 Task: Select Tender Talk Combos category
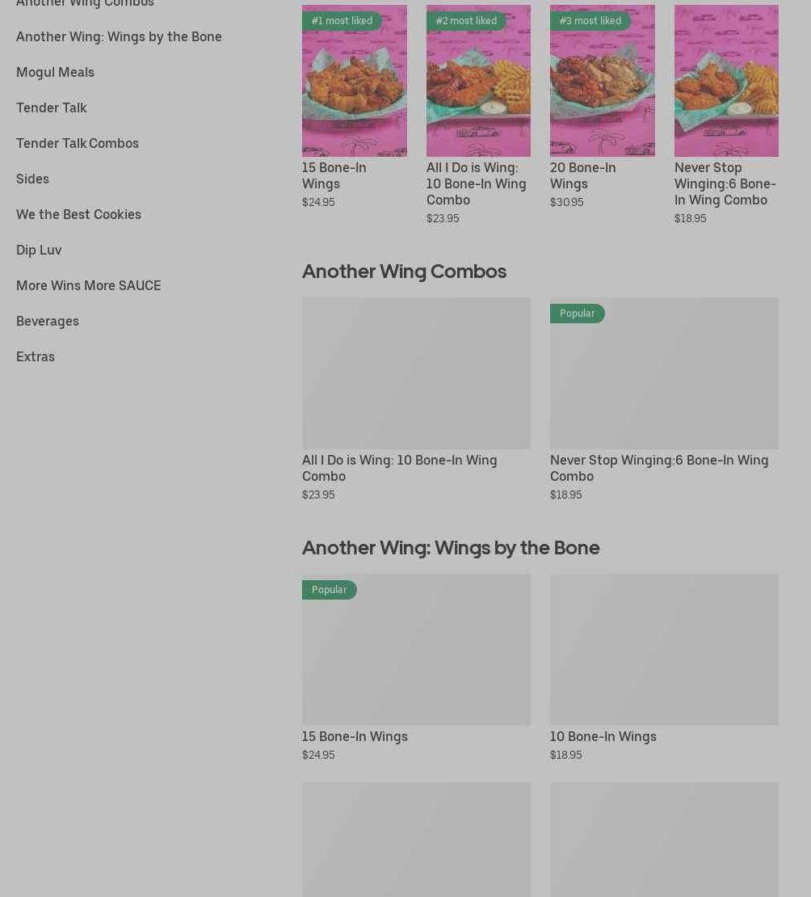[x=78, y=143]
